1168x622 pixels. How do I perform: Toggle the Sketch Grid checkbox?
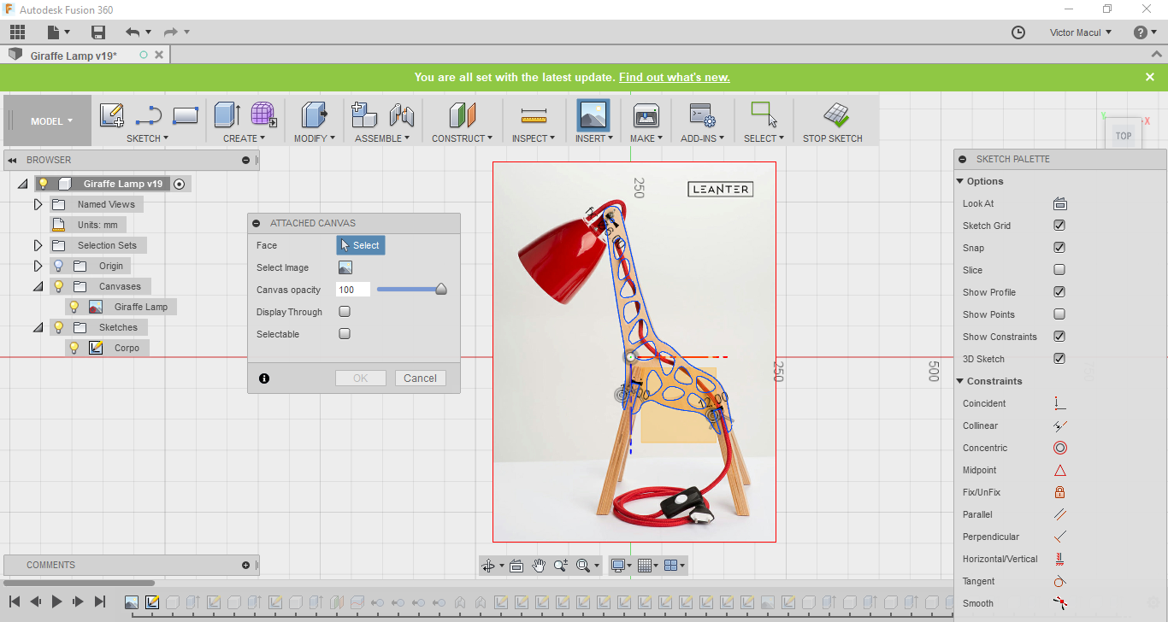1059,226
